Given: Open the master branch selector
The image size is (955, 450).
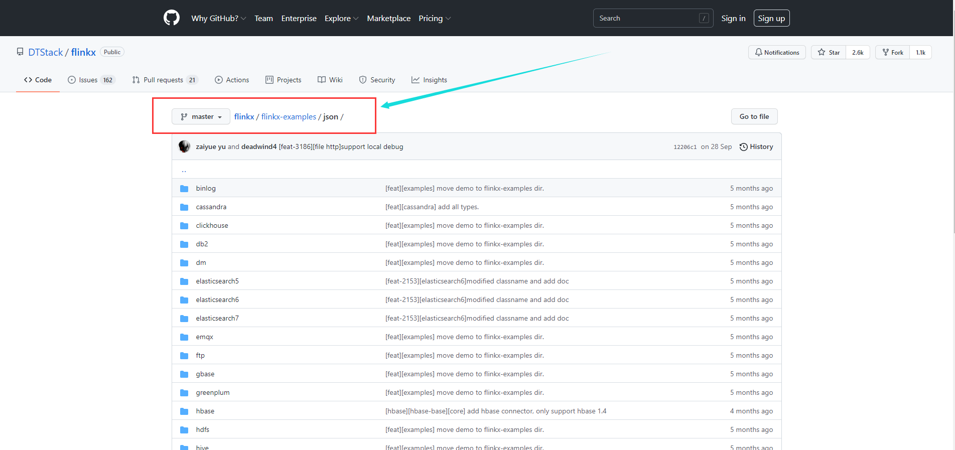Looking at the screenshot, I should click(x=201, y=116).
